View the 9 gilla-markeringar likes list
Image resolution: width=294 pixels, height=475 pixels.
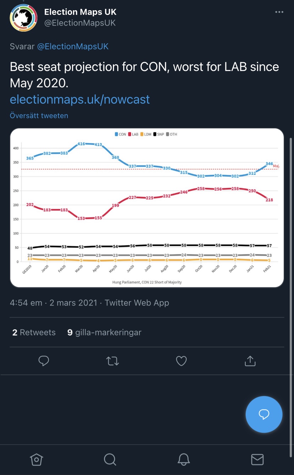104,333
